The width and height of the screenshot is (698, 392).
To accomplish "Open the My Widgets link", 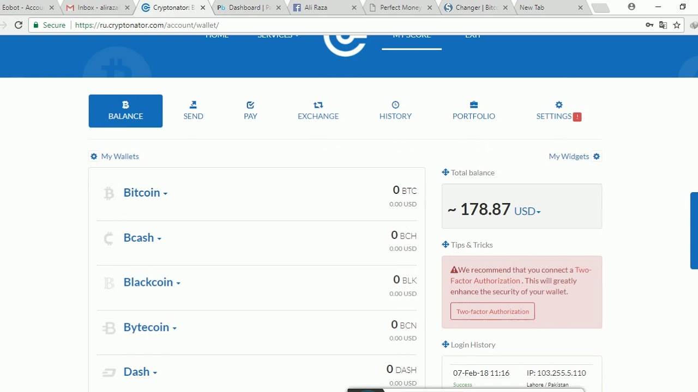I will coord(569,156).
